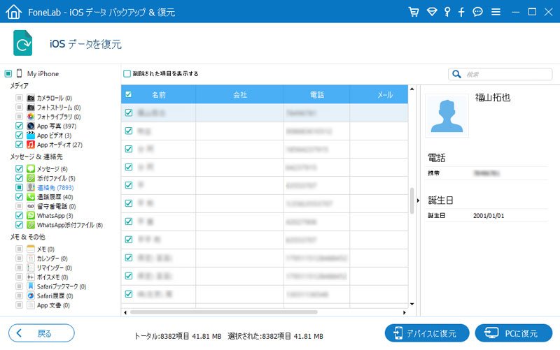Select the 添付ファイル (5) category
560x350 pixels.
56,178
